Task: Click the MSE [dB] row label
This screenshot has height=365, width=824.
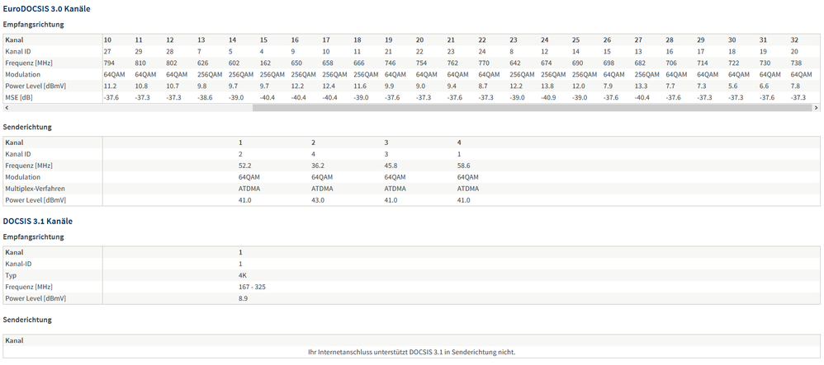Action: [18, 97]
